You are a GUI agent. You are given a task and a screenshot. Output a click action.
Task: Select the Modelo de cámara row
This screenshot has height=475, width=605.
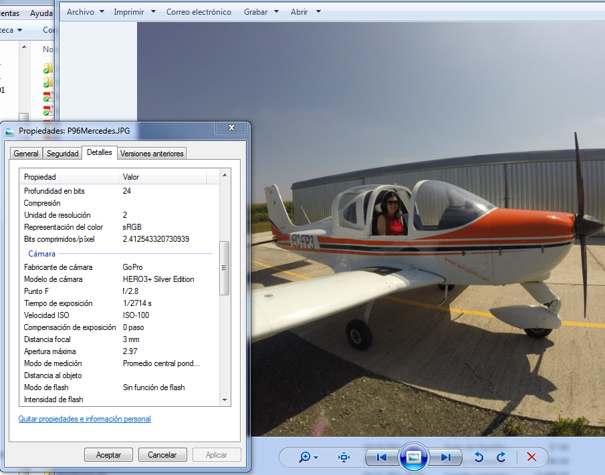pos(119,279)
